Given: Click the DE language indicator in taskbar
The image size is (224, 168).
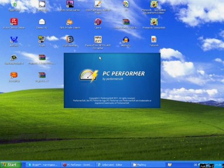Looking at the screenshot, I should pyautogui.click(x=196, y=165).
